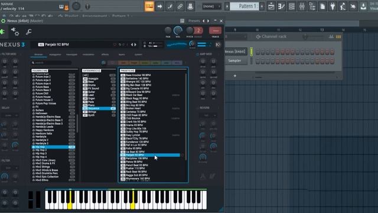Add new pattern with plus button
This screenshot has height=213, width=378.
click(x=262, y=7)
